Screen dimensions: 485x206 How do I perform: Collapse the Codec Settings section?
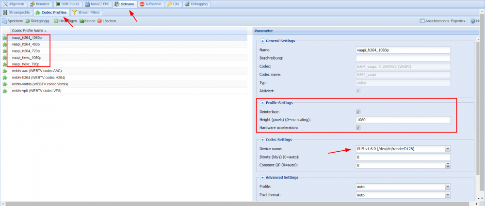pyautogui.click(x=262, y=140)
